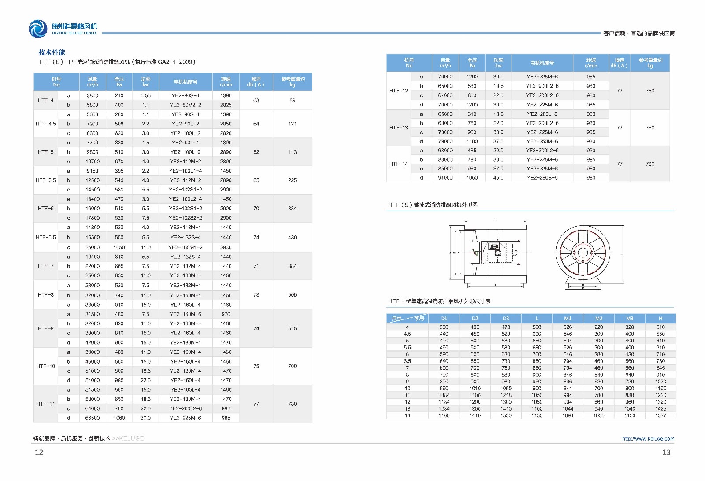This screenshot has width=705, height=481.
Task: Select the HTF-I 型单速高温消防排烟风机外形尺寸表 caption
Action: pos(439,301)
